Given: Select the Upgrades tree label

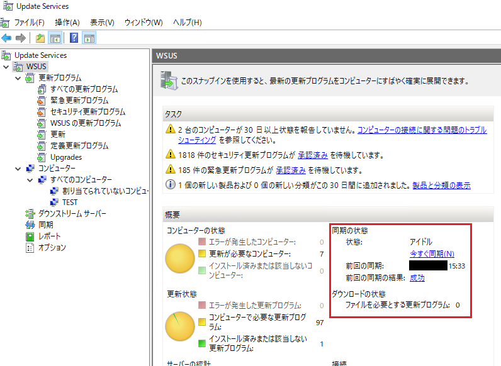Looking at the screenshot, I should click(x=66, y=157).
